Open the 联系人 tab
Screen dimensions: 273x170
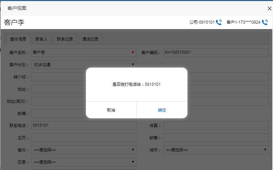coord(42,39)
